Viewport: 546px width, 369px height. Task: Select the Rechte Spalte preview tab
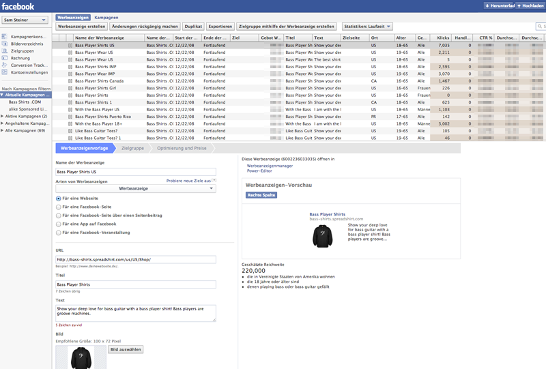coord(261,195)
